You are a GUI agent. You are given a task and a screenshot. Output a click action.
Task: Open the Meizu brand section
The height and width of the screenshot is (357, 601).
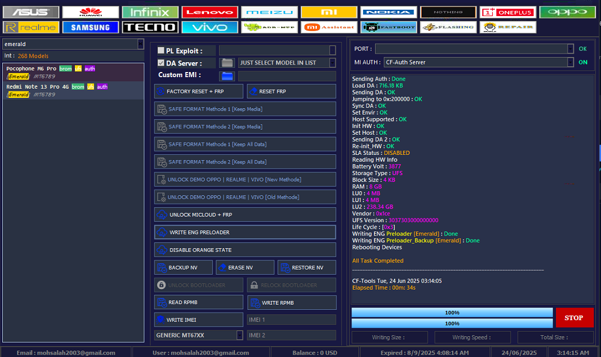[x=270, y=12]
